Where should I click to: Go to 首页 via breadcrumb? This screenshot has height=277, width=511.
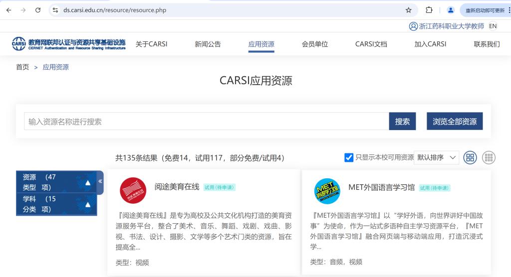[22, 67]
